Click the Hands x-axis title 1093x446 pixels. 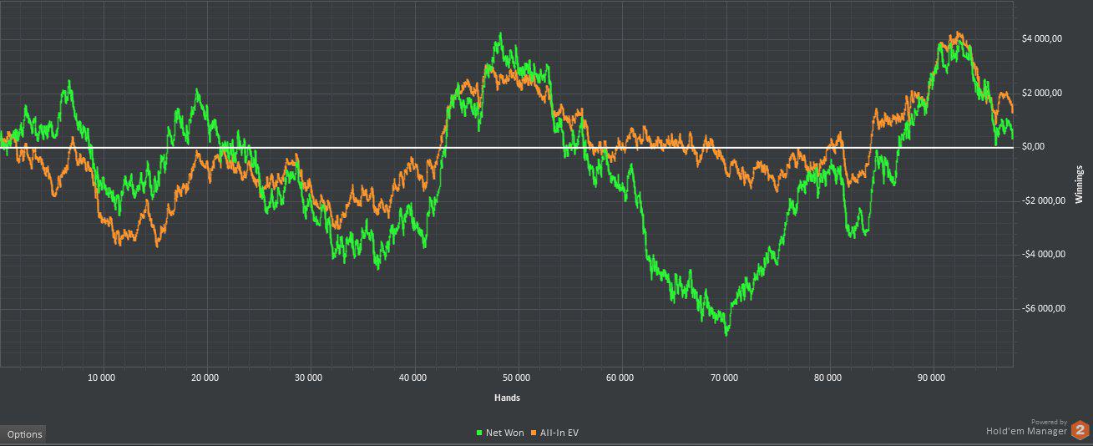click(x=506, y=398)
